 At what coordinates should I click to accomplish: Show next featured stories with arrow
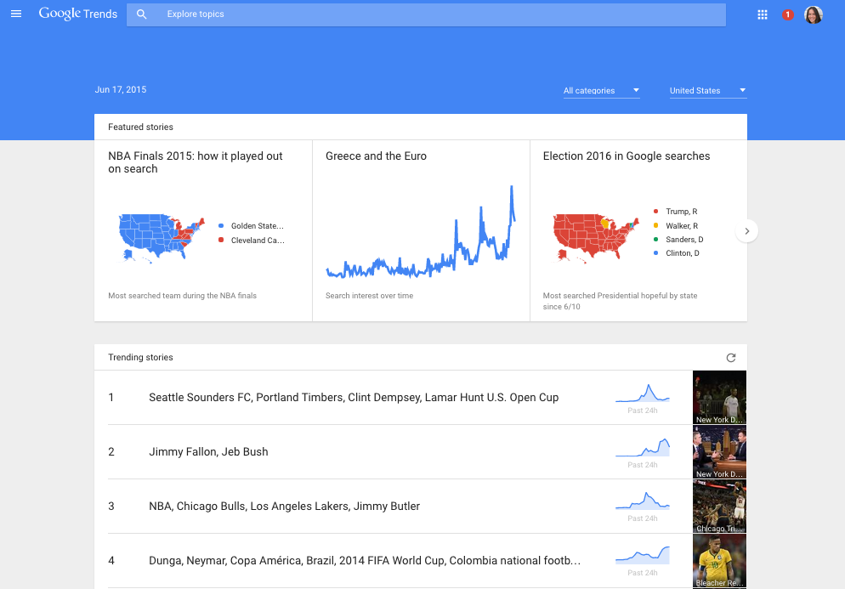coord(746,230)
